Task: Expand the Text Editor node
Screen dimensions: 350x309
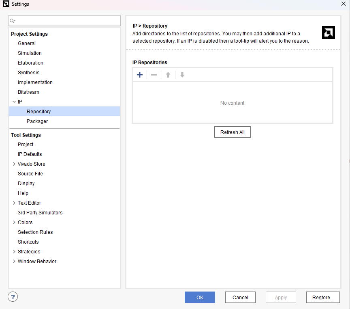Action: coord(14,203)
